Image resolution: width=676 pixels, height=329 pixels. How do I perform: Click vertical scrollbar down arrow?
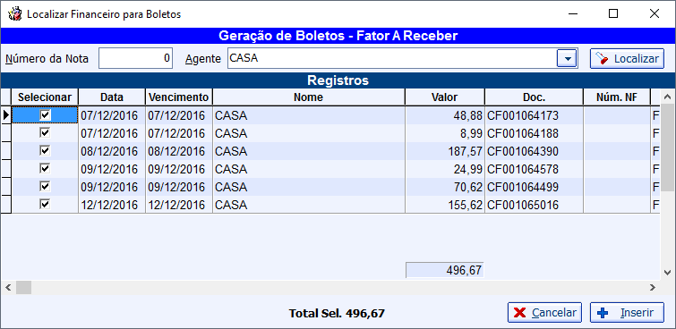667,272
